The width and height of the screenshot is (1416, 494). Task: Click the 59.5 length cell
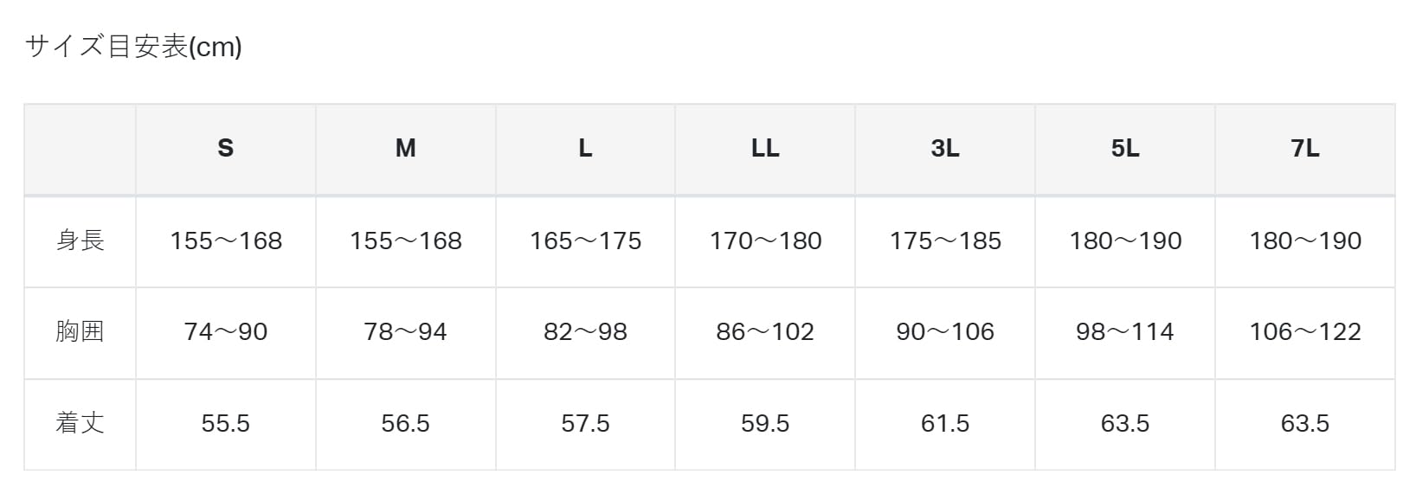click(x=765, y=425)
